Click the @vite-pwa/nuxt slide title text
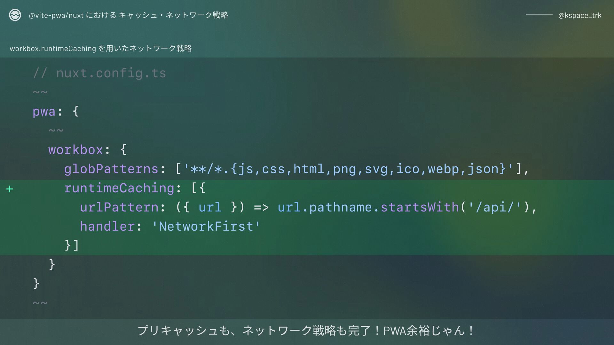 [128, 15]
